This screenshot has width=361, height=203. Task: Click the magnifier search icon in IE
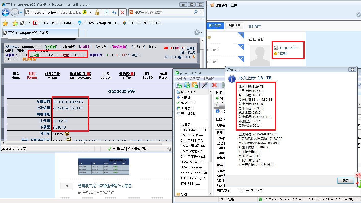coord(196,12)
